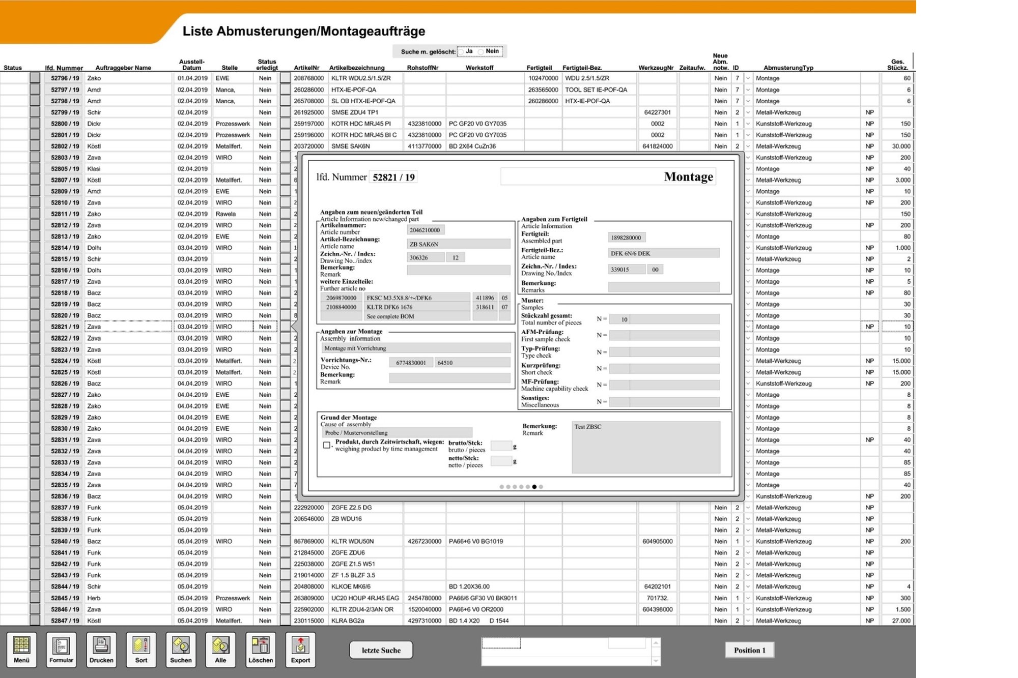Click the Artikel-Bezeichnung field ZB SAK6N

pos(459,244)
